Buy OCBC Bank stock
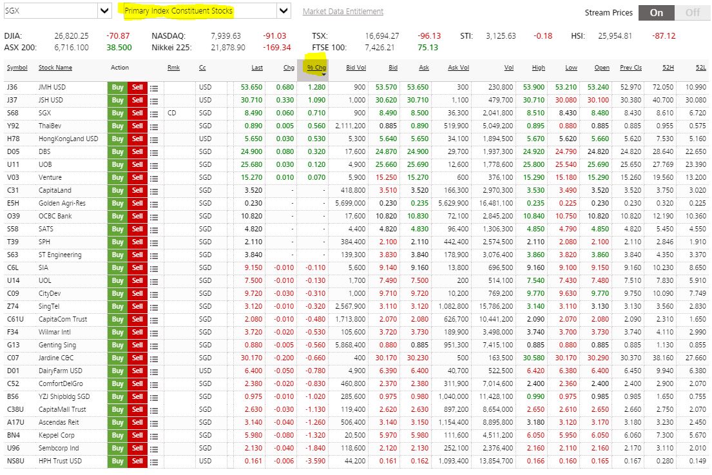Screen dimensions: 712x475 118,217
